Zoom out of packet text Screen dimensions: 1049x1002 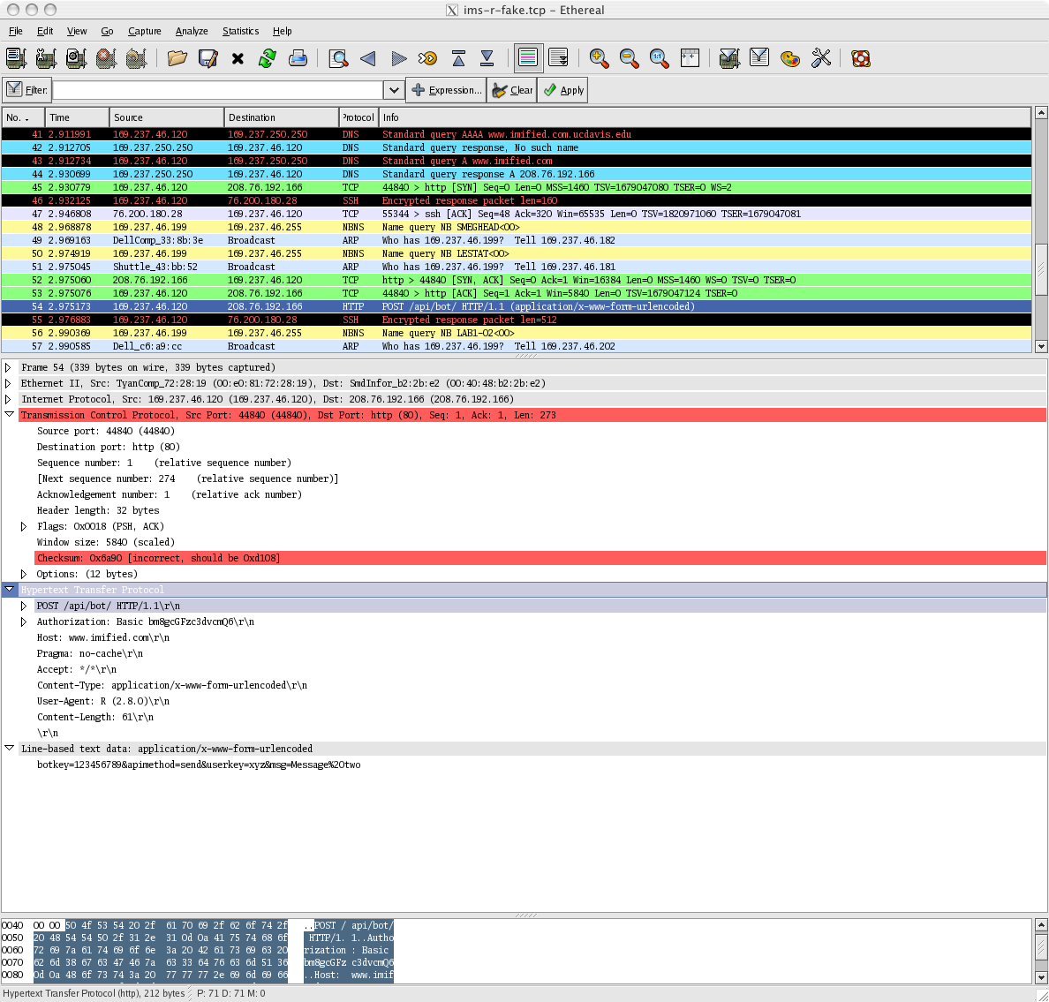(629, 59)
